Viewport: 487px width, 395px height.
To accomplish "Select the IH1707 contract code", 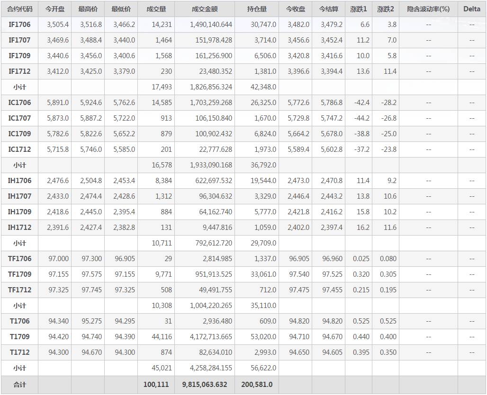I will 19,196.
